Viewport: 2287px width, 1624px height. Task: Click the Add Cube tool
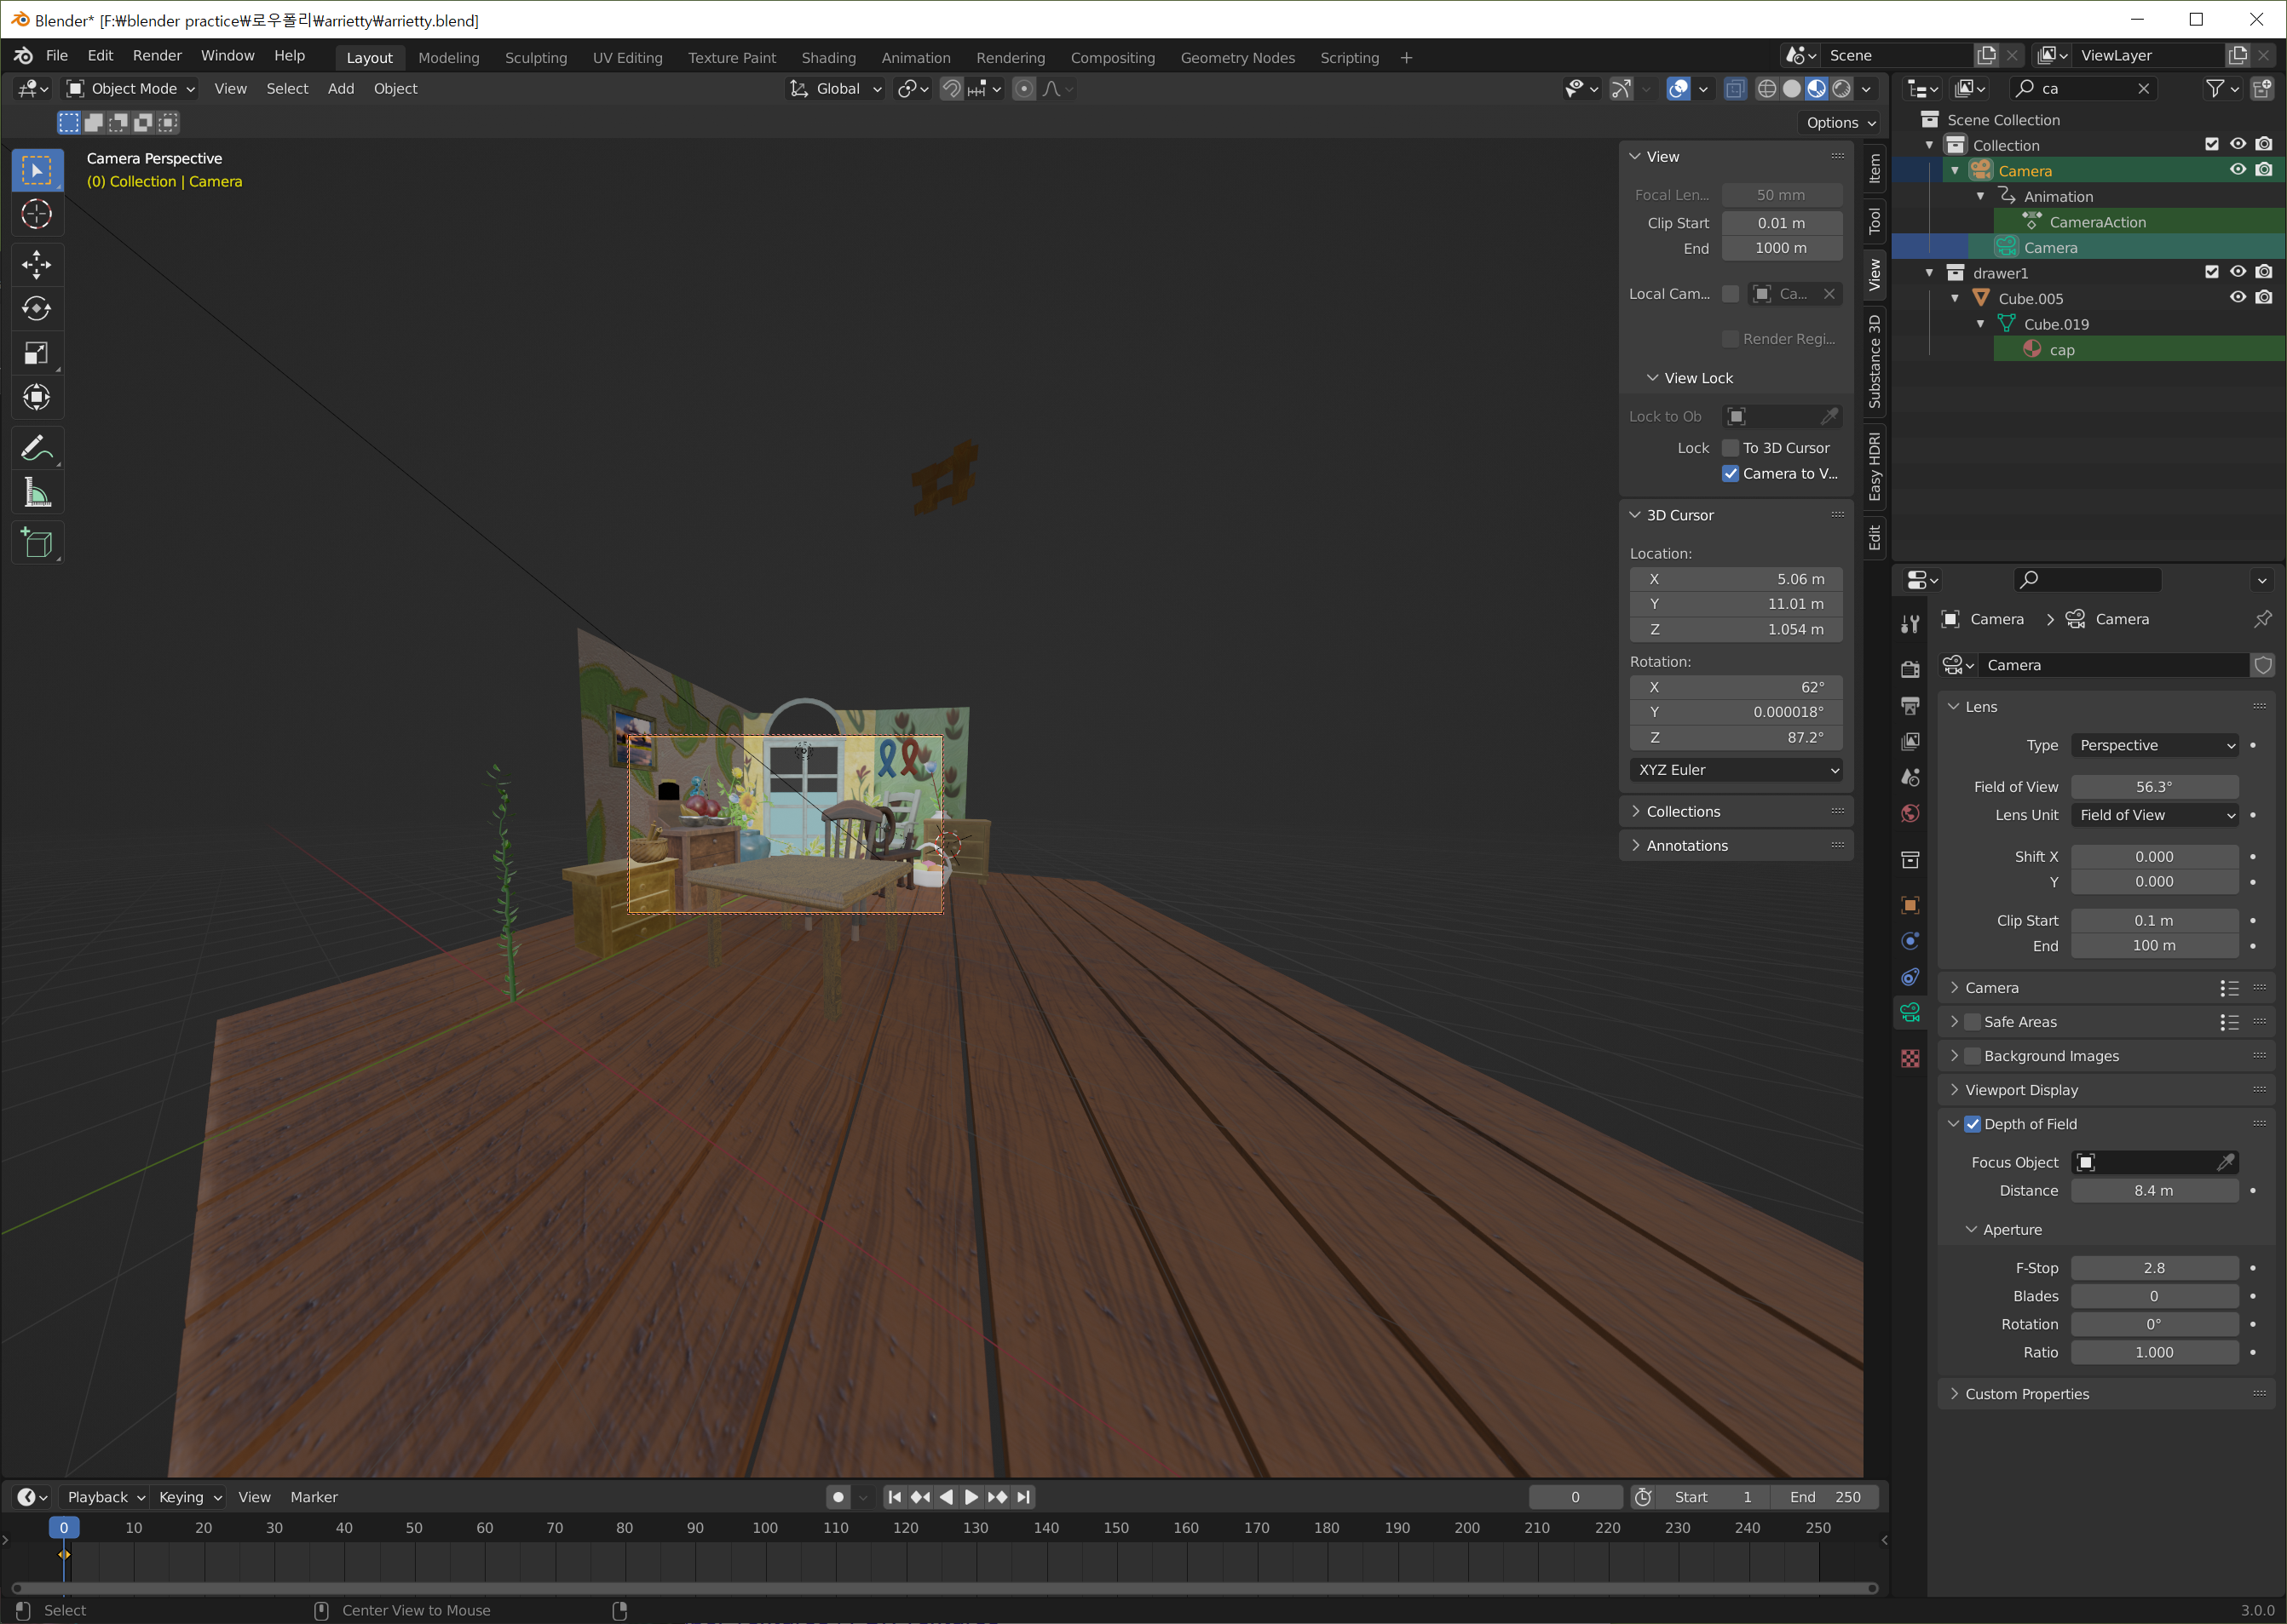37,543
